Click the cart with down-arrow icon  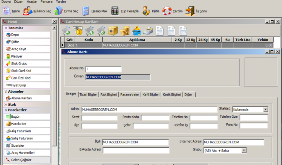tap(89, 31)
